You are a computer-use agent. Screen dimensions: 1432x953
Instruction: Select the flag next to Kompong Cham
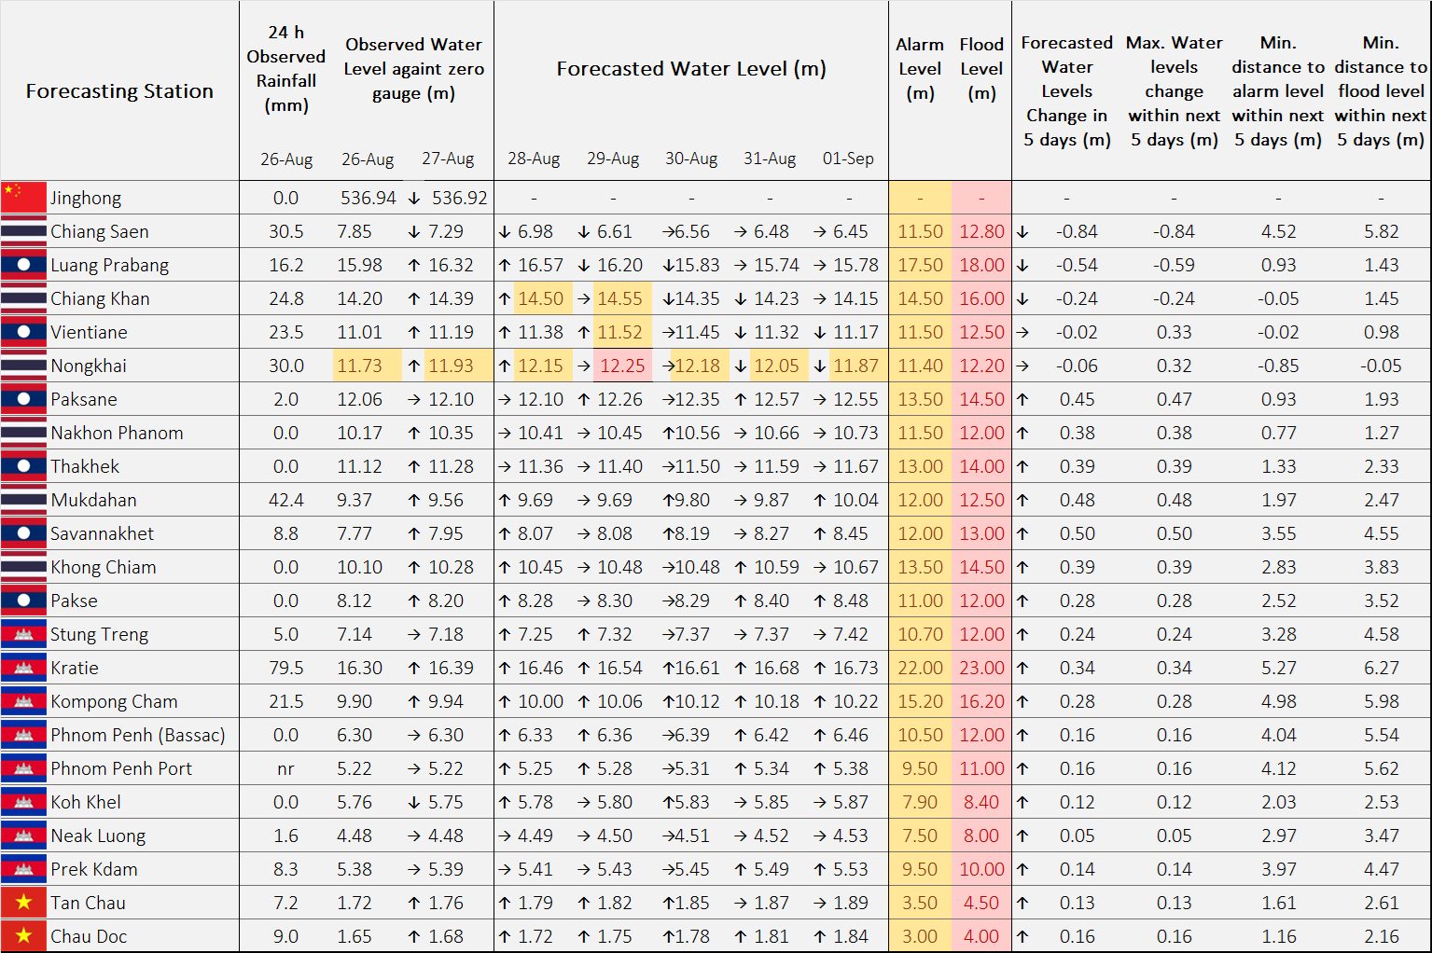pos(23,701)
